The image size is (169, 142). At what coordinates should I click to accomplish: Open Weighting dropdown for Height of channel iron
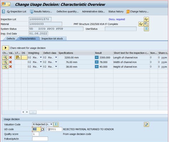pyautogui.click(x=41, y=67)
